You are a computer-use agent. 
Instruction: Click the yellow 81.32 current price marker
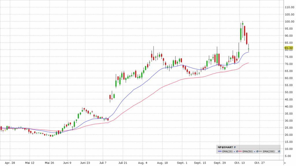coord(288,48)
